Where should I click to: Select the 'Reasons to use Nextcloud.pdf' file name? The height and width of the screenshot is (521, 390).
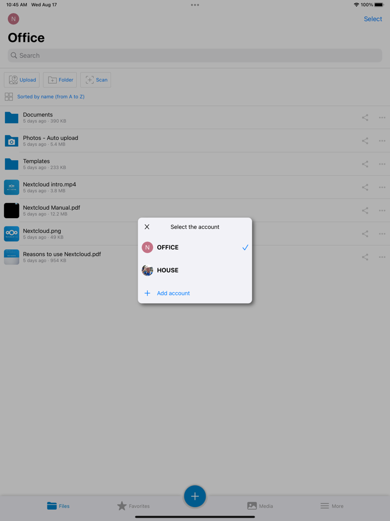point(62,254)
